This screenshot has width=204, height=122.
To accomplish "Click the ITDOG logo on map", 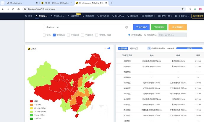I will 32,49.
